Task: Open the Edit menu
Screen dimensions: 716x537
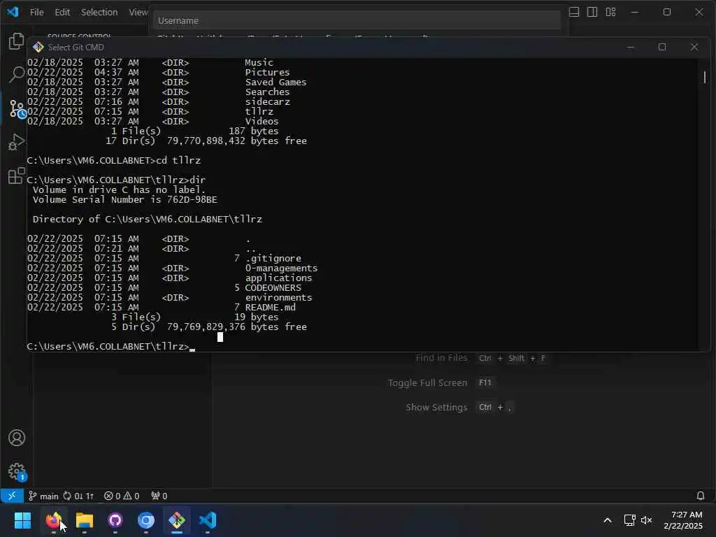Action: (x=62, y=13)
